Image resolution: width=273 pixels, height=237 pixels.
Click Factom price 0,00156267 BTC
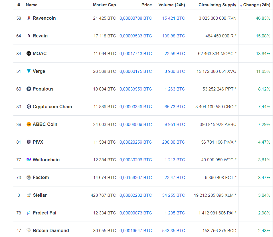pos(136,178)
